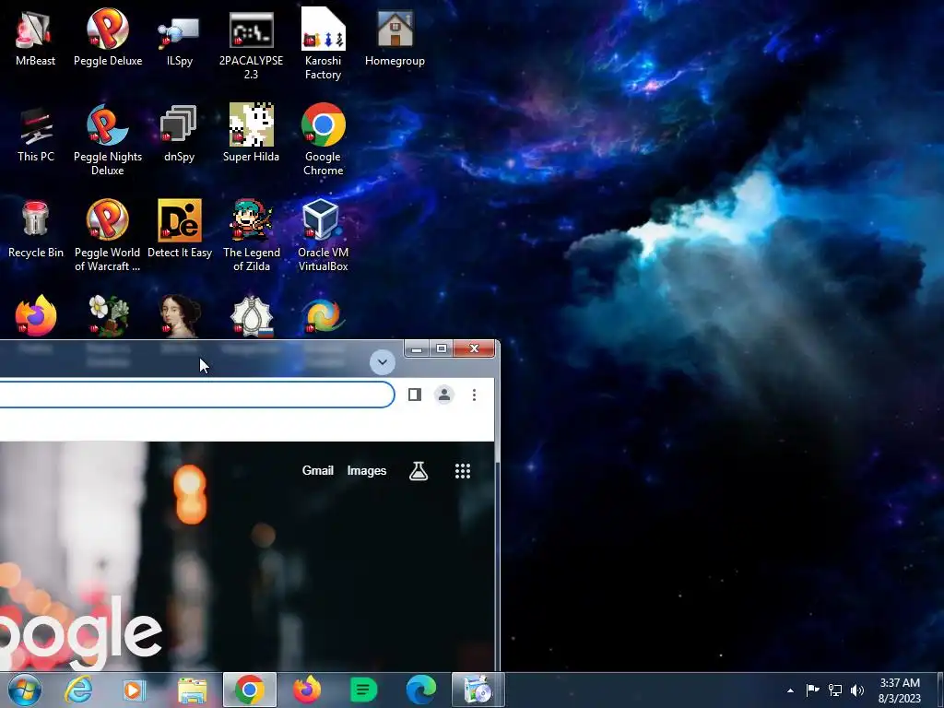
Task: Click the 3:37 AM taskbar clock
Action: pos(900,690)
